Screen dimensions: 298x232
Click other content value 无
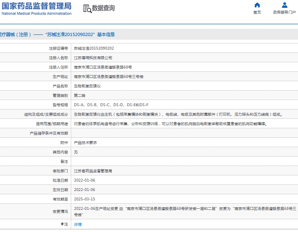[76, 152]
